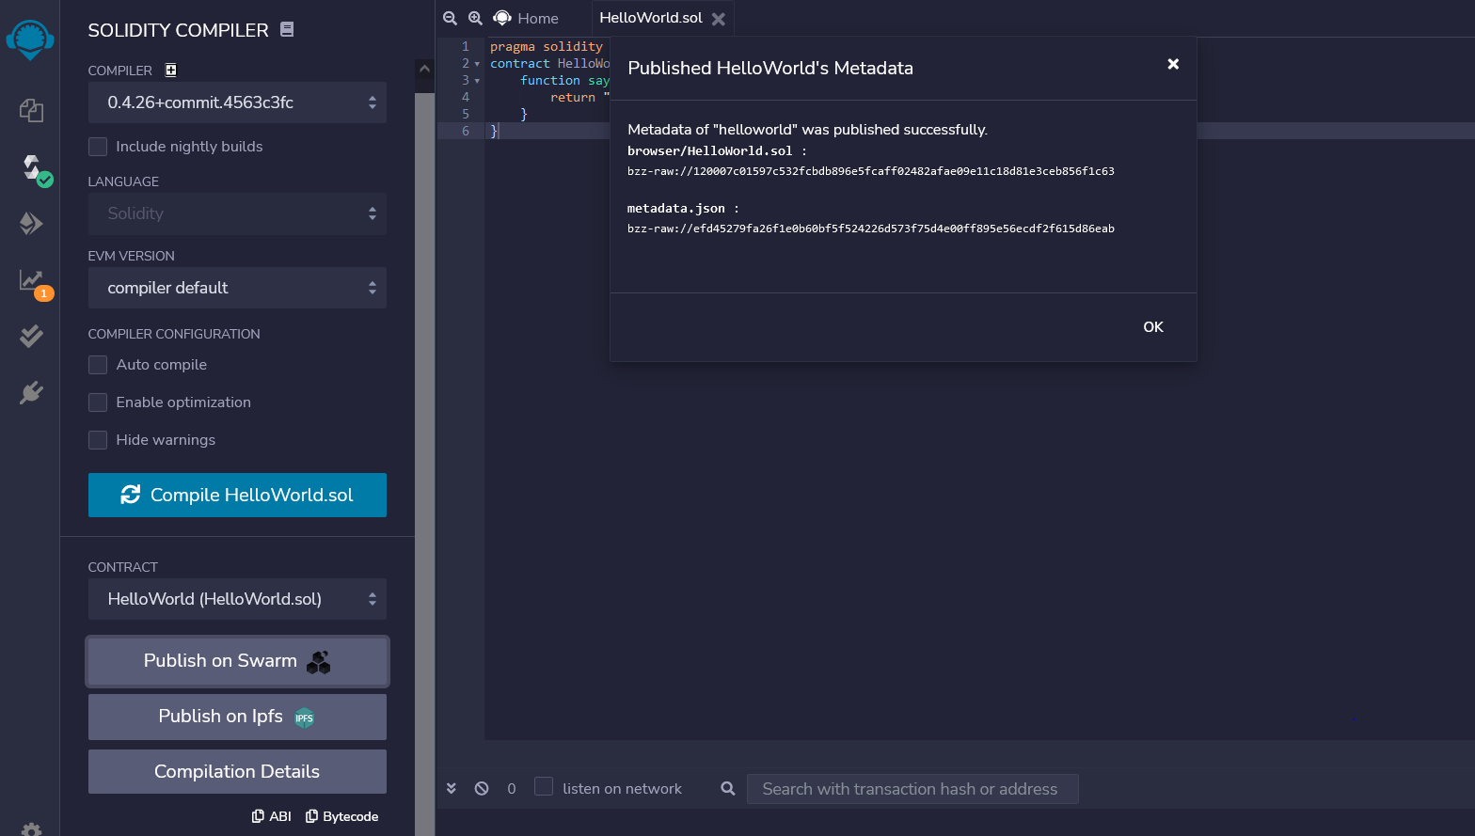
Task: Open the Language Solidity dropdown
Action: [237, 213]
